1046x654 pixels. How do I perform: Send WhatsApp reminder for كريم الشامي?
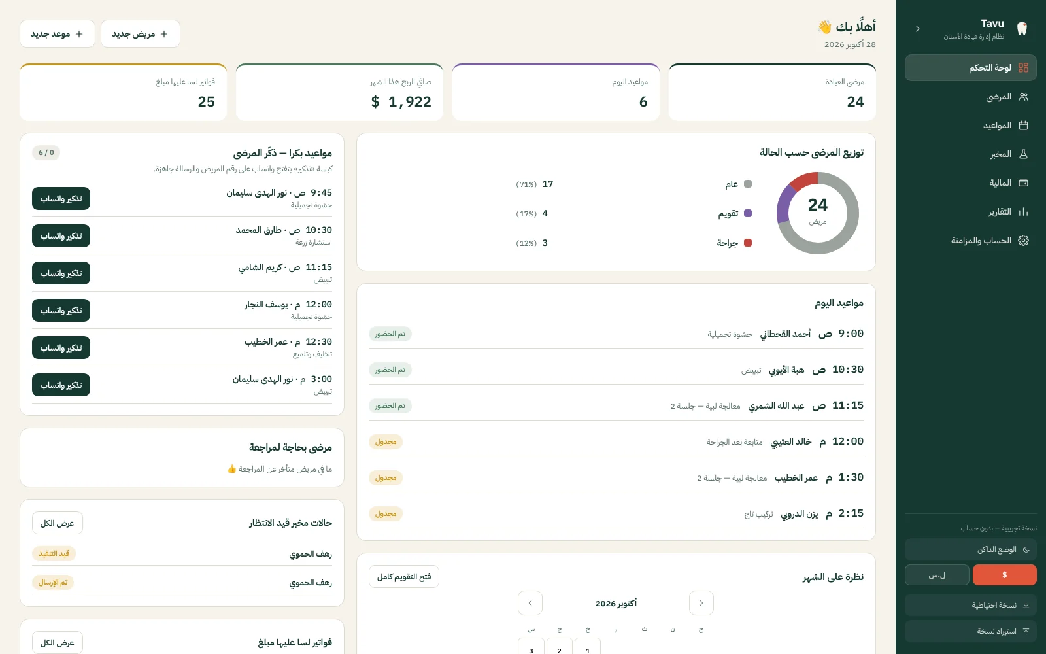coord(61,273)
